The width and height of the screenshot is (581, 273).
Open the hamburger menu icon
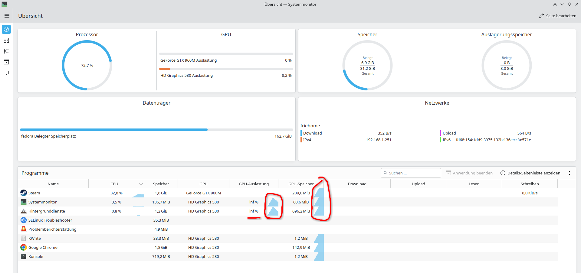[7, 16]
